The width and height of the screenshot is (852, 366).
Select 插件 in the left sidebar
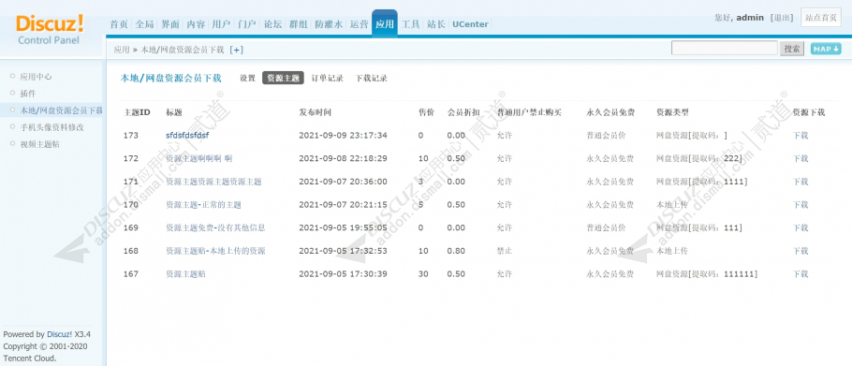coord(28,94)
